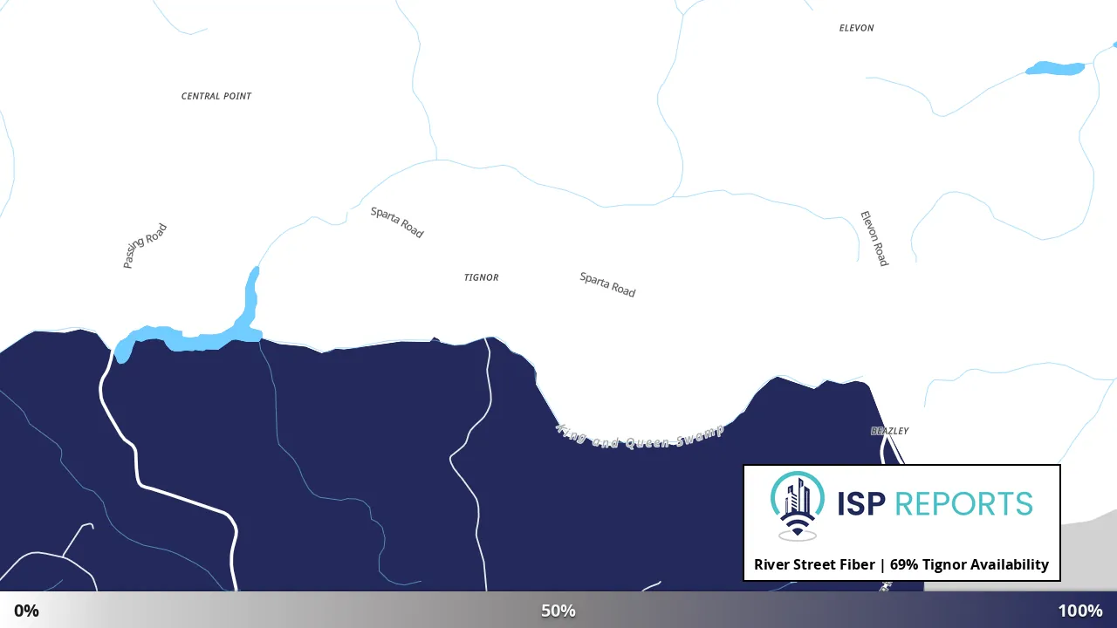Click the CENTRAL POINT map label

tap(216, 96)
